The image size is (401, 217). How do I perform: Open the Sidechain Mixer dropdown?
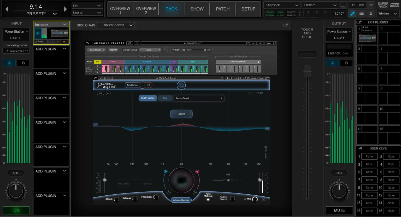coord(238,62)
